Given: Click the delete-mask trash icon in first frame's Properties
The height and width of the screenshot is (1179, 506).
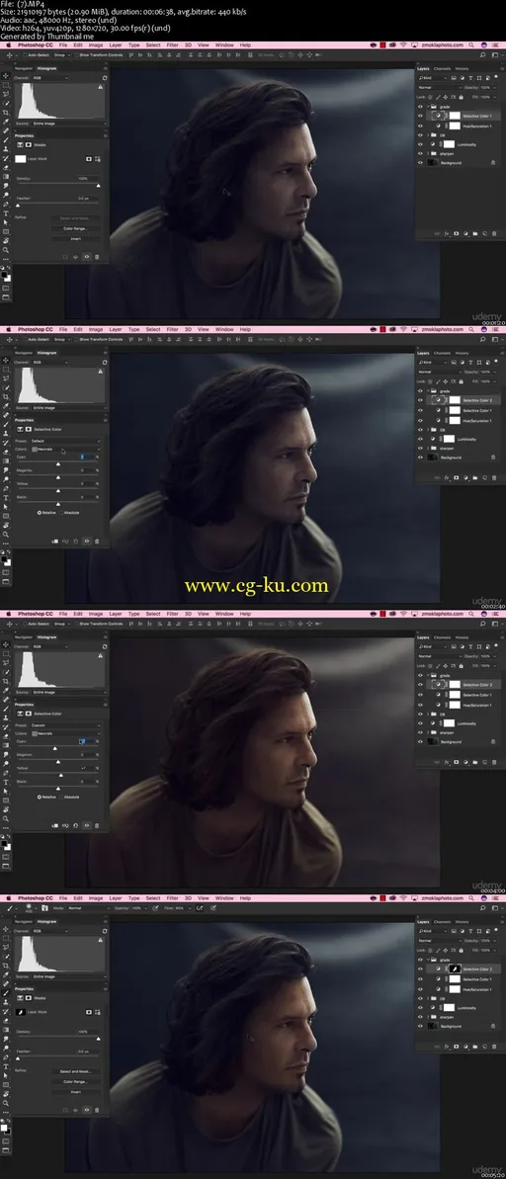Looking at the screenshot, I should 97,257.
